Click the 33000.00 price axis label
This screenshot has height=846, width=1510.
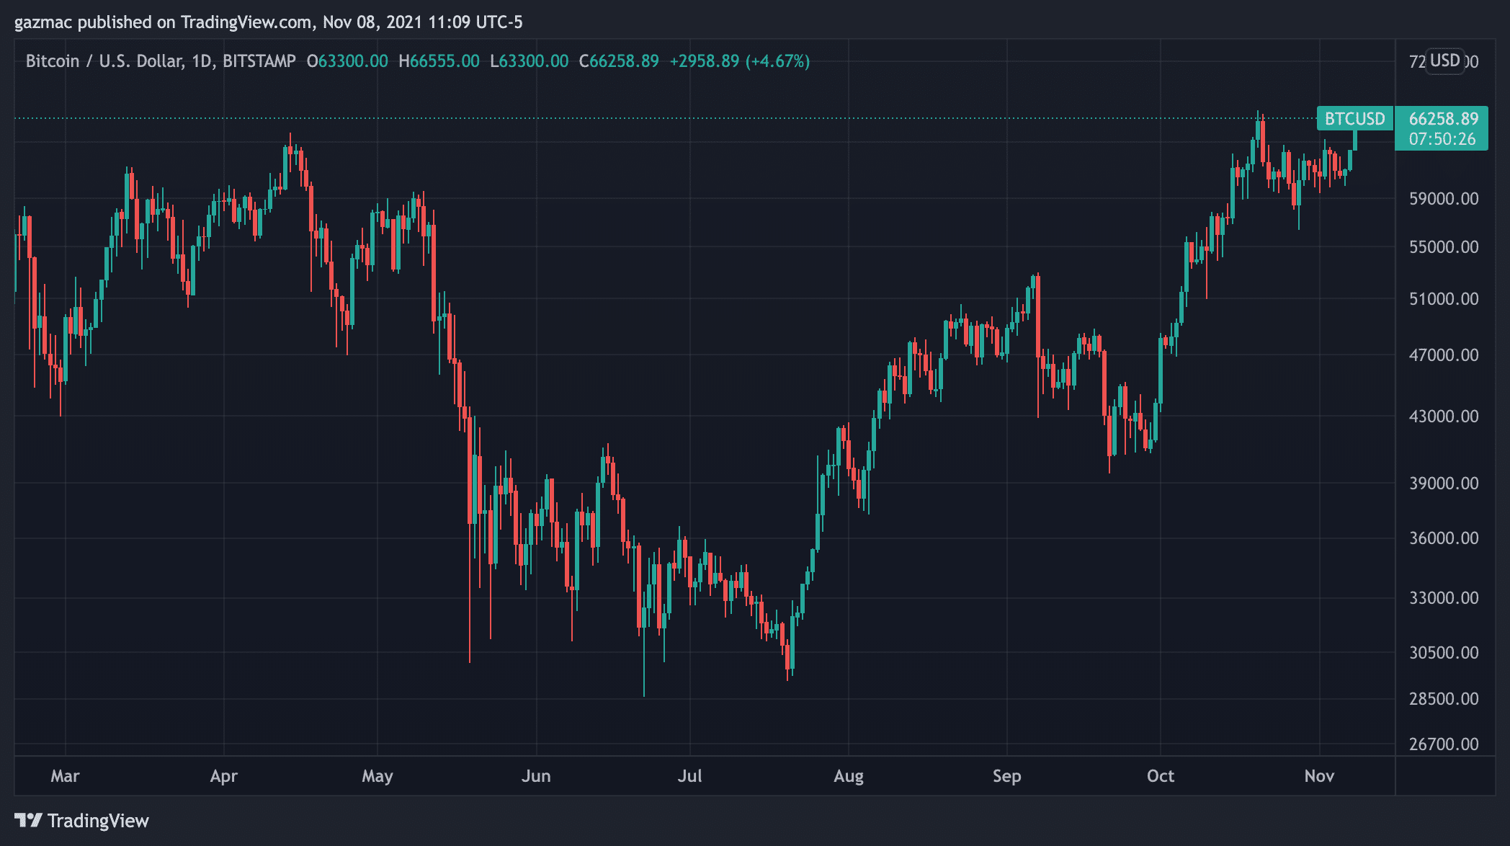1444,597
